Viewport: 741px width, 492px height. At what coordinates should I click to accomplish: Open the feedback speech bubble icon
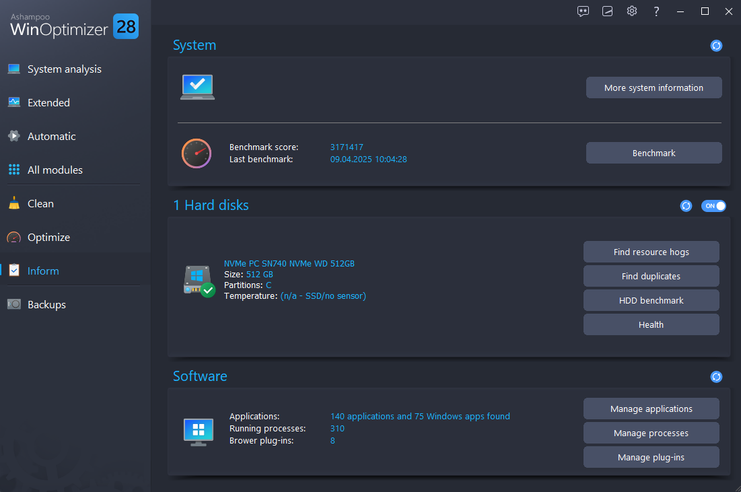point(583,11)
